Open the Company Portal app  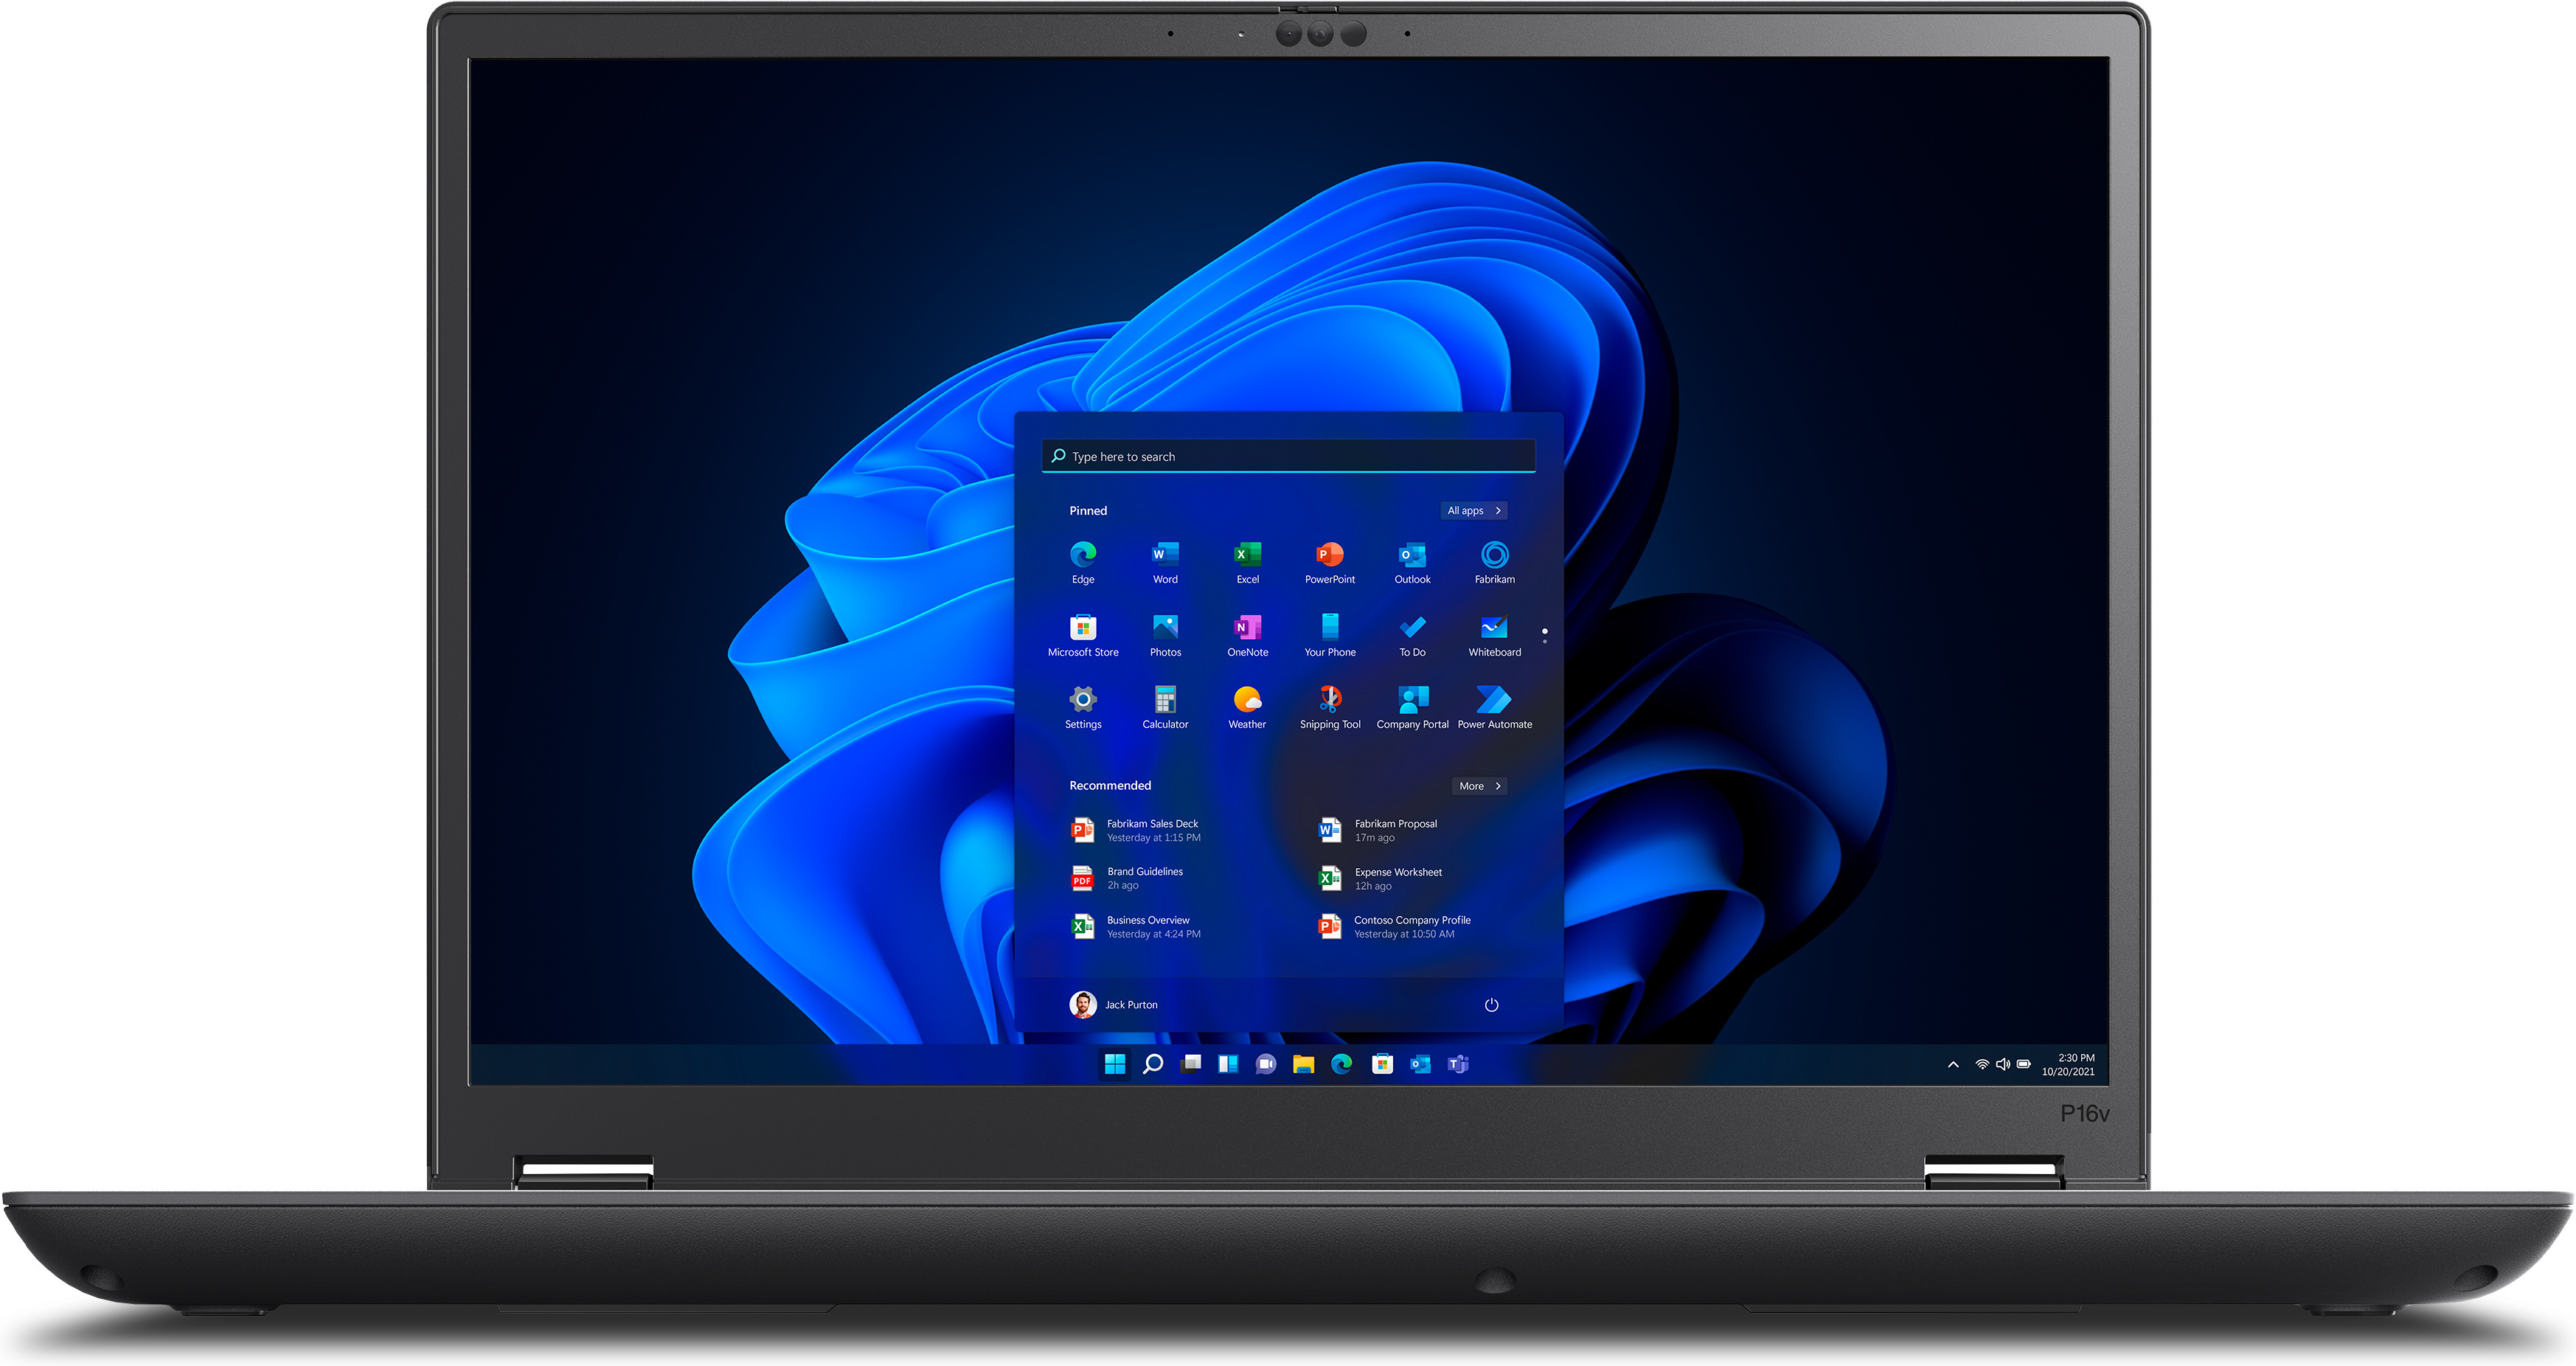pyautogui.click(x=1412, y=701)
